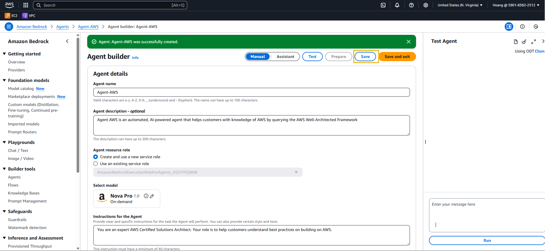
Task: Open the services grid menu icon
Action: (x=26, y=5)
